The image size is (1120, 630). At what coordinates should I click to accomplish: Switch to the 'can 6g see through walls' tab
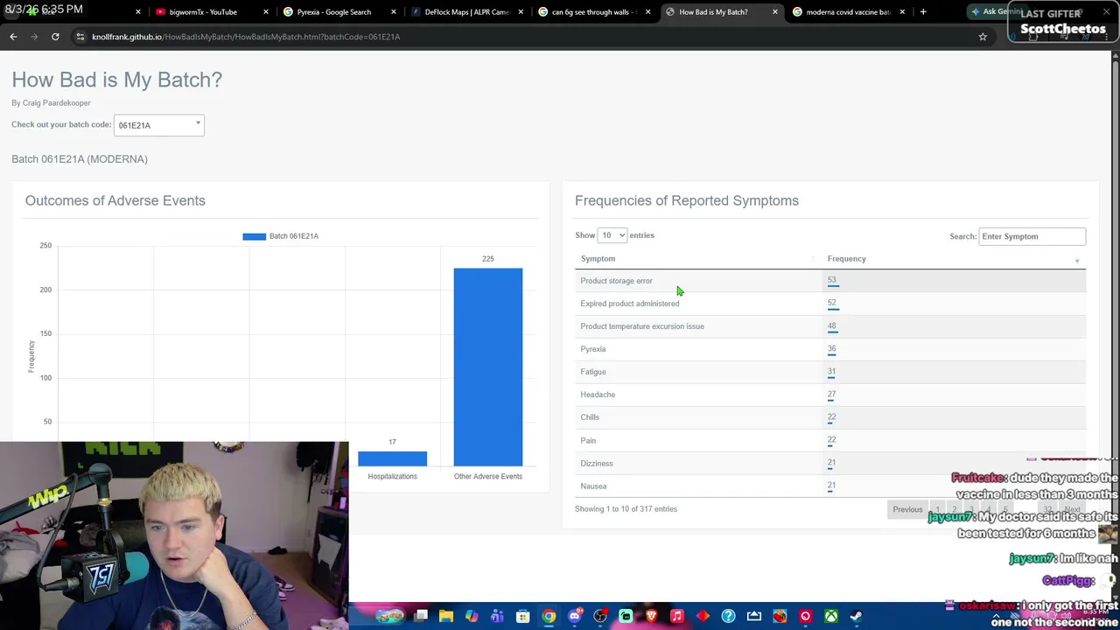(x=595, y=12)
